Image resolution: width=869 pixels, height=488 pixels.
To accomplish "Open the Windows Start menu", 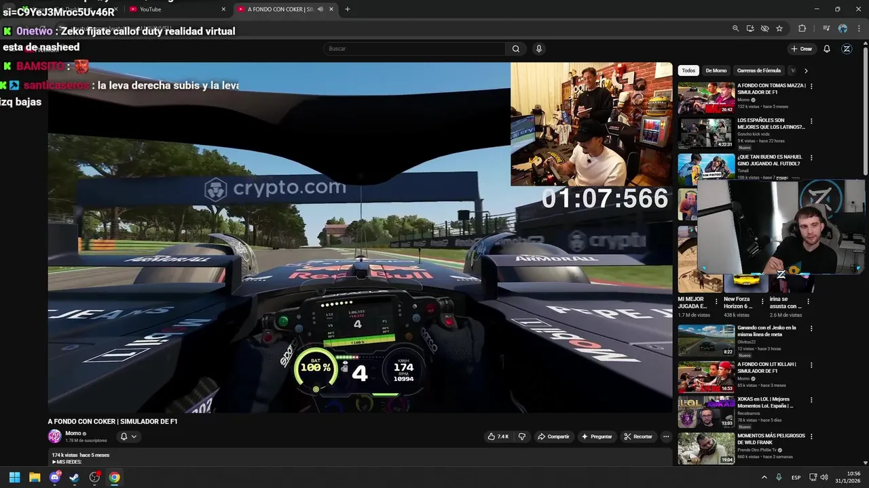I will click(x=14, y=477).
